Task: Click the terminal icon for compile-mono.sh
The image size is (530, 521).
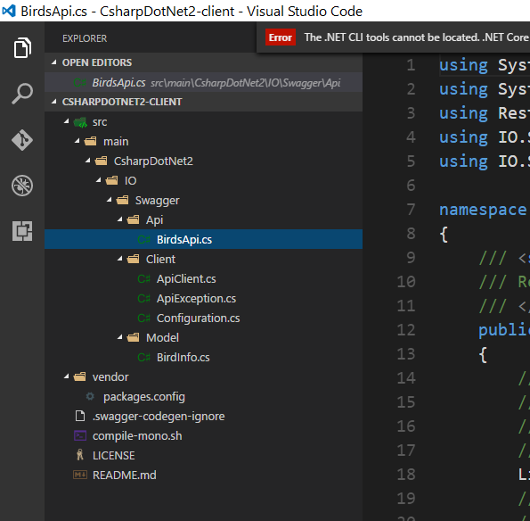Action: pyautogui.click(x=80, y=435)
